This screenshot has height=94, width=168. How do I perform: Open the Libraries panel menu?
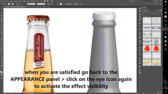click(162, 8)
